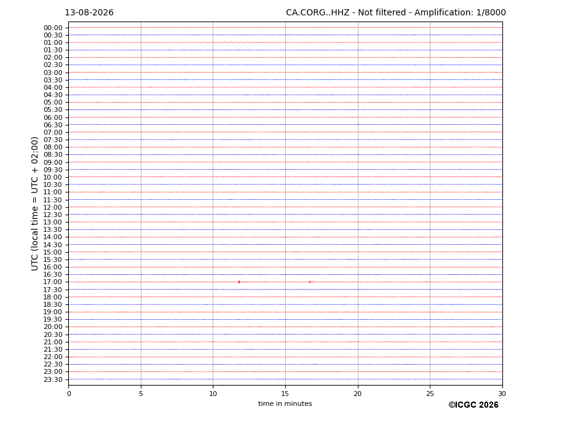Click the 23:30 time row label
The image size is (570, 428).
point(53,379)
